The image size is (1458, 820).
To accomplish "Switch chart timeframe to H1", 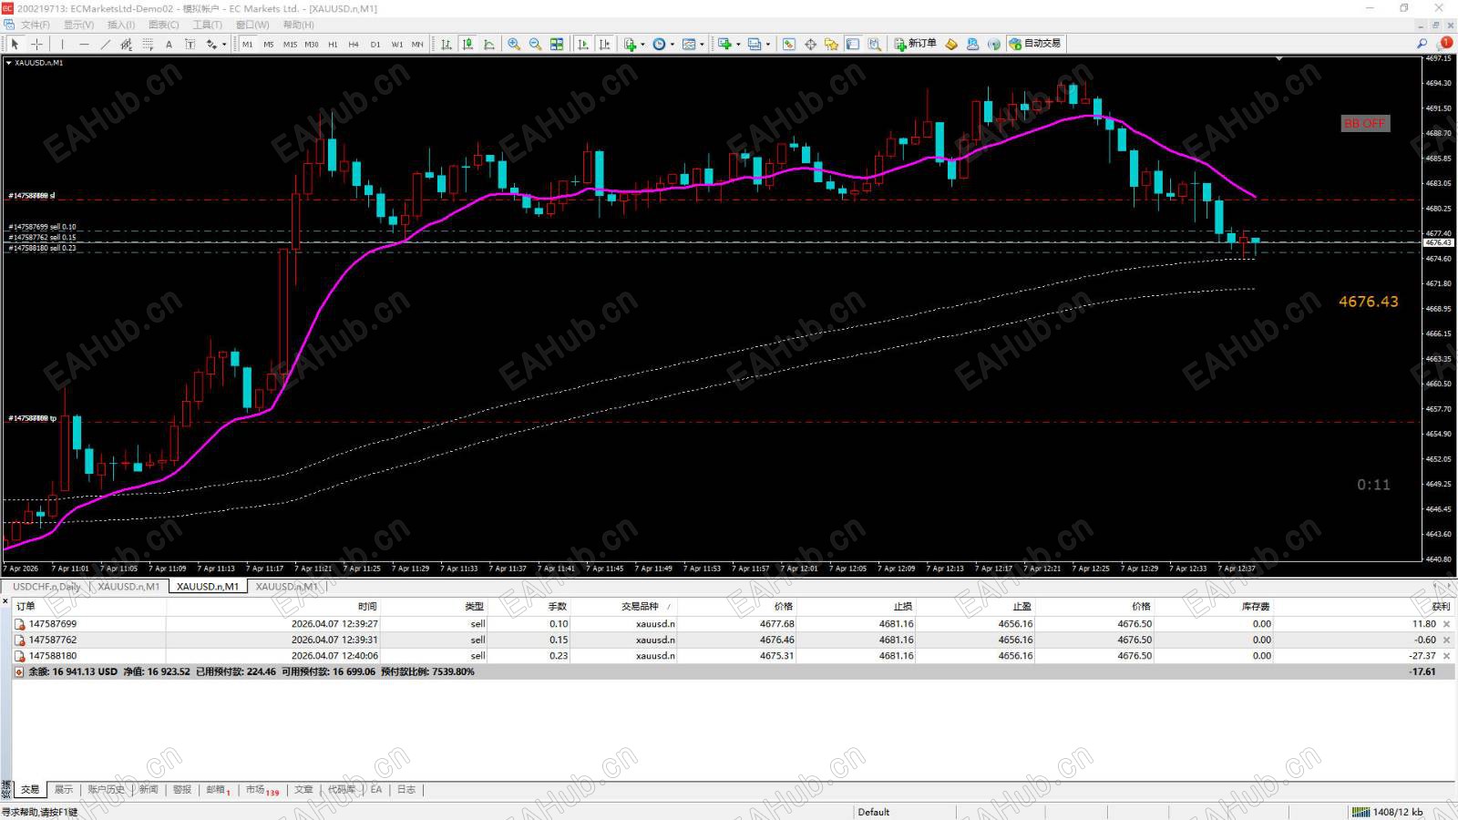I will pos(333,44).
